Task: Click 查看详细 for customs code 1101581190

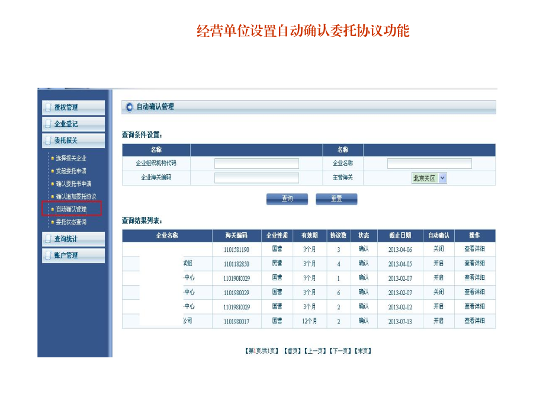Action: coord(474,249)
